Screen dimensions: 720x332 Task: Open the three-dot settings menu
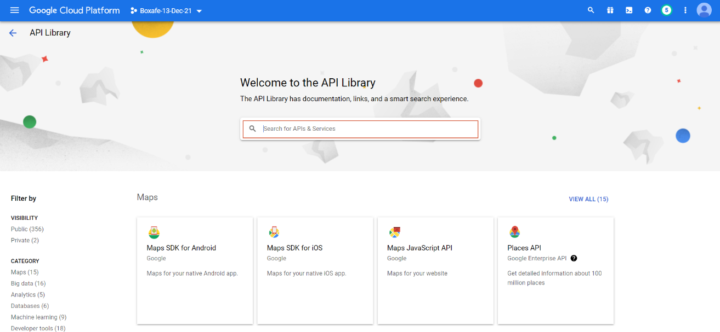click(x=685, y=10)
